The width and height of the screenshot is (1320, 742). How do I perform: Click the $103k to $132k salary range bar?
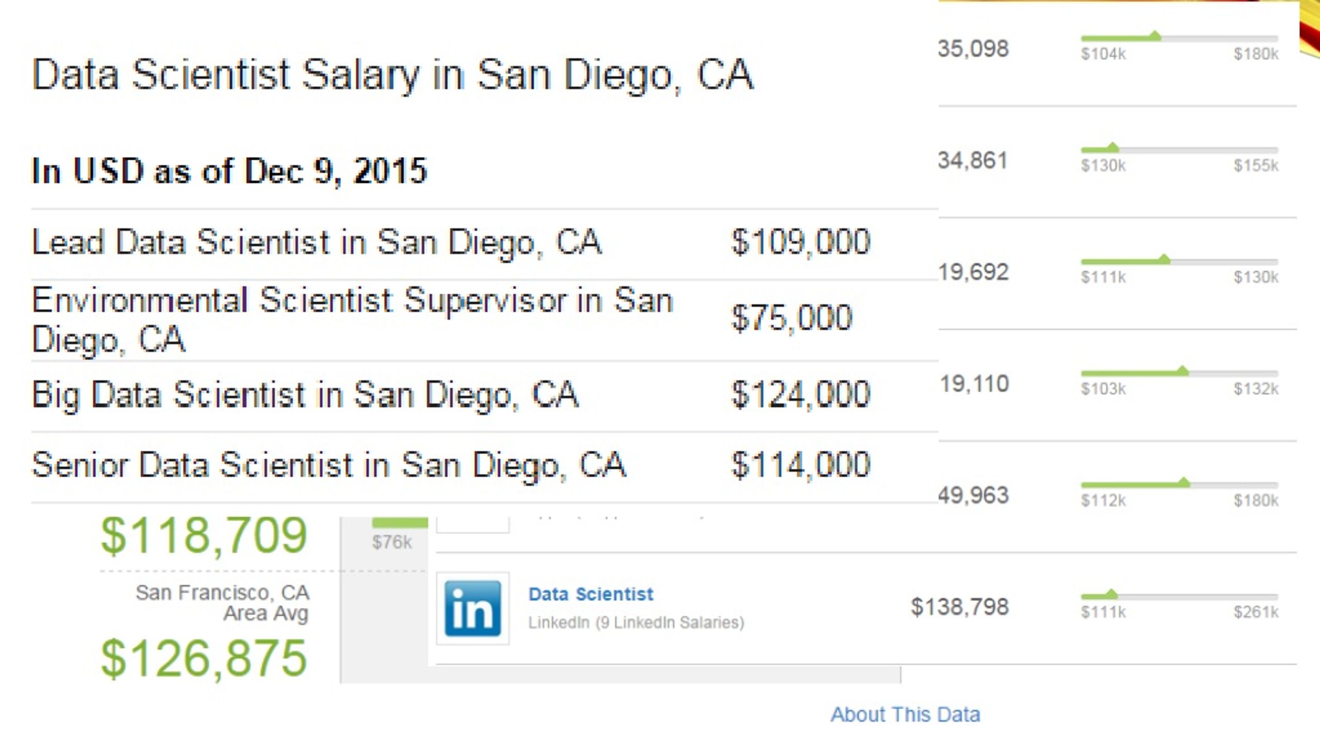(x=1179, y=372)
